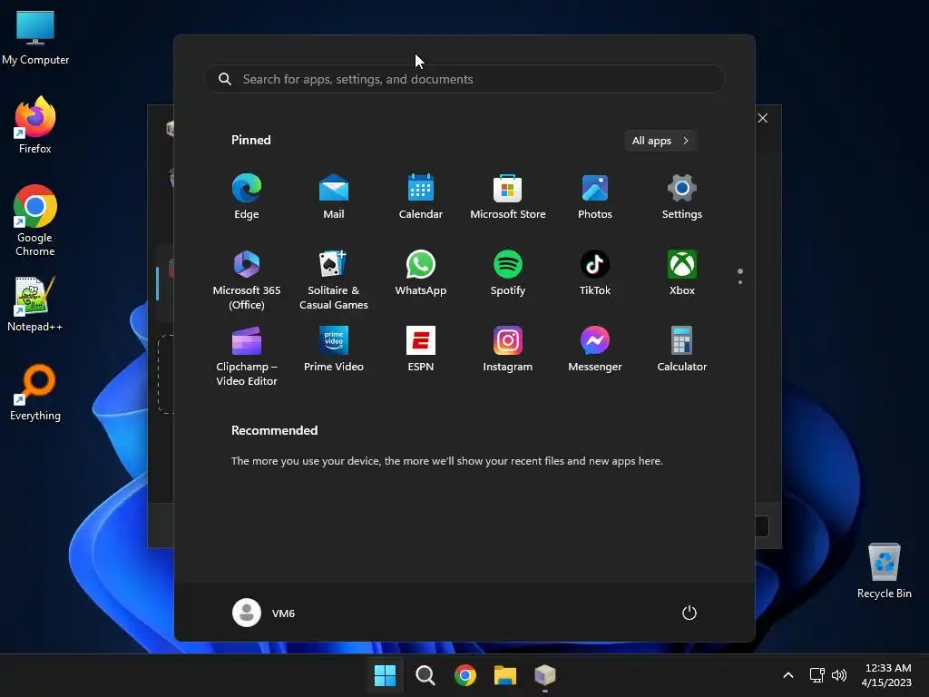
Task: Open Clipchamp Video Editor
Action: [247, 356]
